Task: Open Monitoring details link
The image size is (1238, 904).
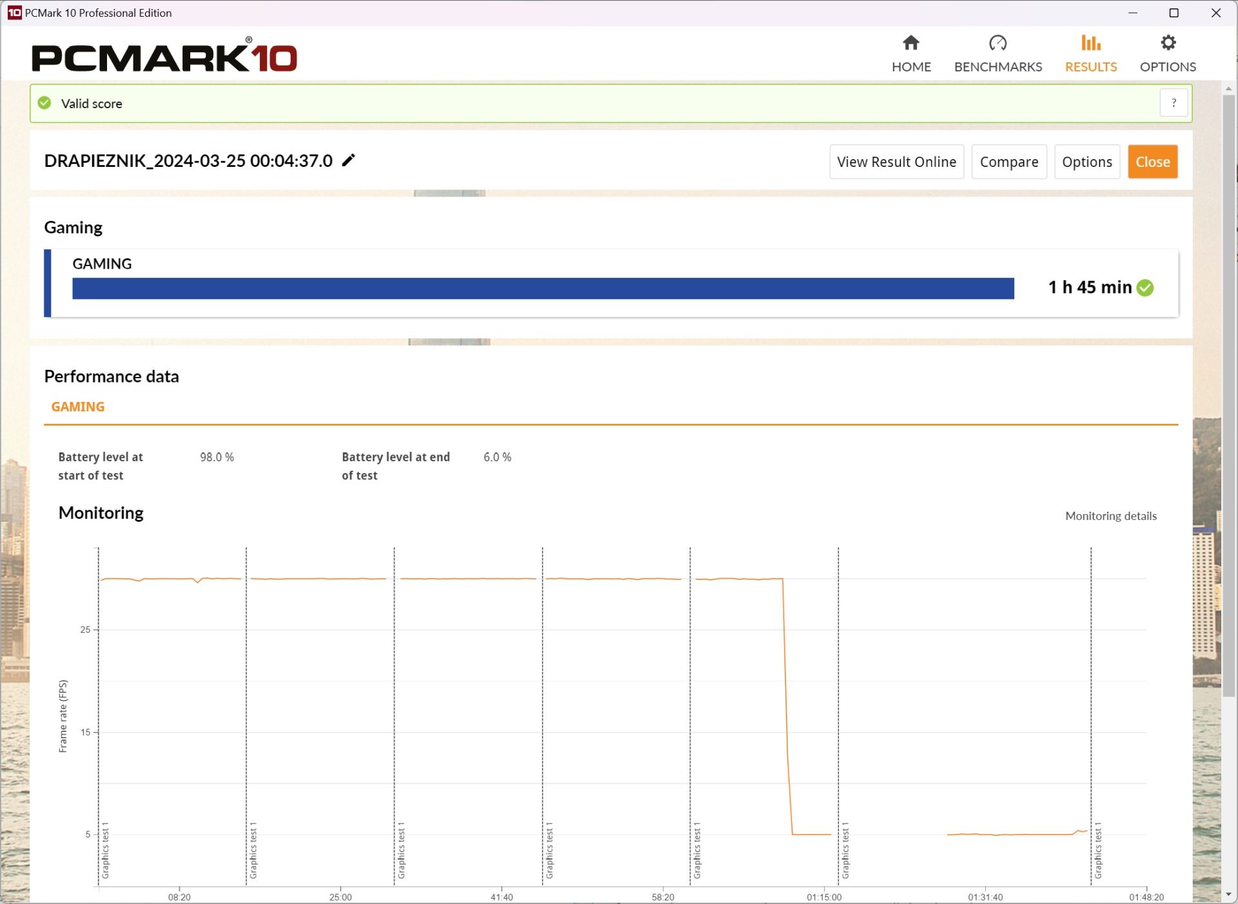Action: click(1110, 515)
